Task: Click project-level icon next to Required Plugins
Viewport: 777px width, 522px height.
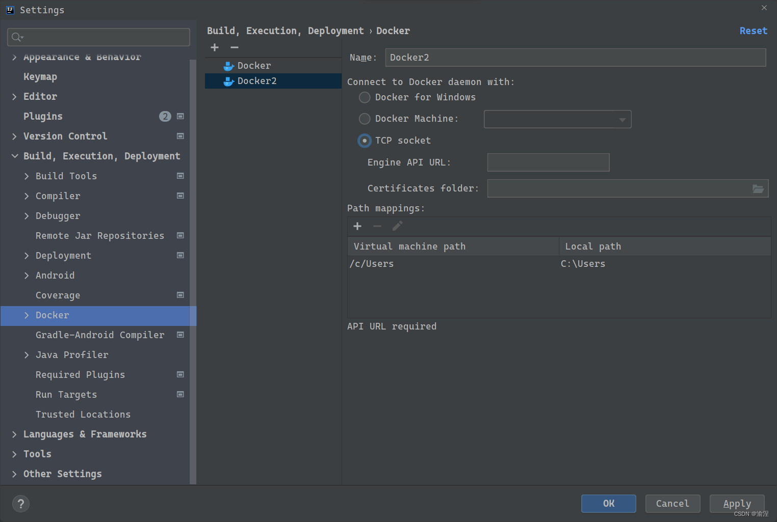Action: (180, 374)
